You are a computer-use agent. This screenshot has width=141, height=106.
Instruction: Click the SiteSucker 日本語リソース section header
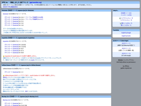56,10
